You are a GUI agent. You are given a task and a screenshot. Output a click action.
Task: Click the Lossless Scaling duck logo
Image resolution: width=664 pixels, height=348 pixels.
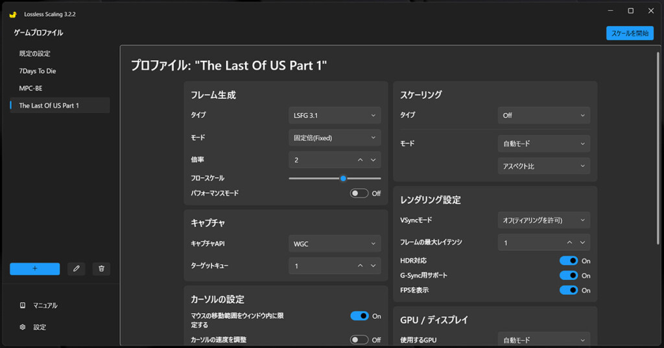pyautogui.click(x=13, y=14)
